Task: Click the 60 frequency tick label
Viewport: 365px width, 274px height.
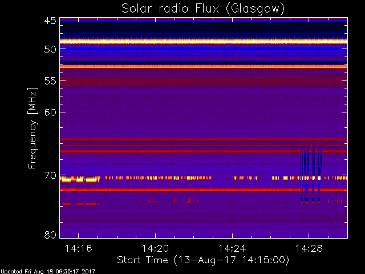Action: (50, 112)
